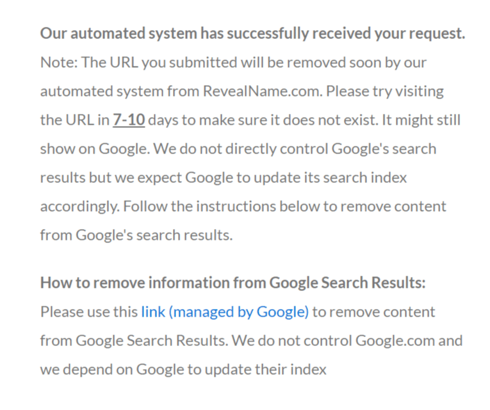Click the RevealName.com text in the note
Screen dimensions: 490x410
263,91
